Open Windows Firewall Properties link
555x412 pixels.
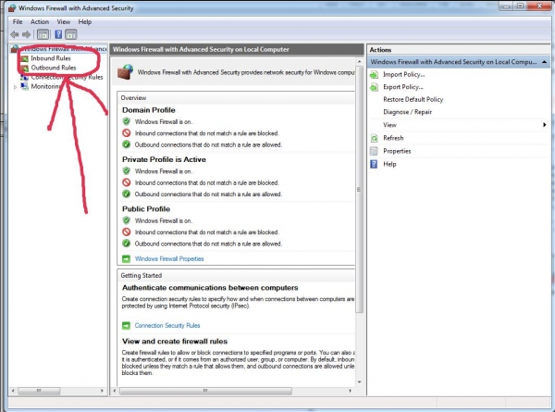(x=169, y=259)
